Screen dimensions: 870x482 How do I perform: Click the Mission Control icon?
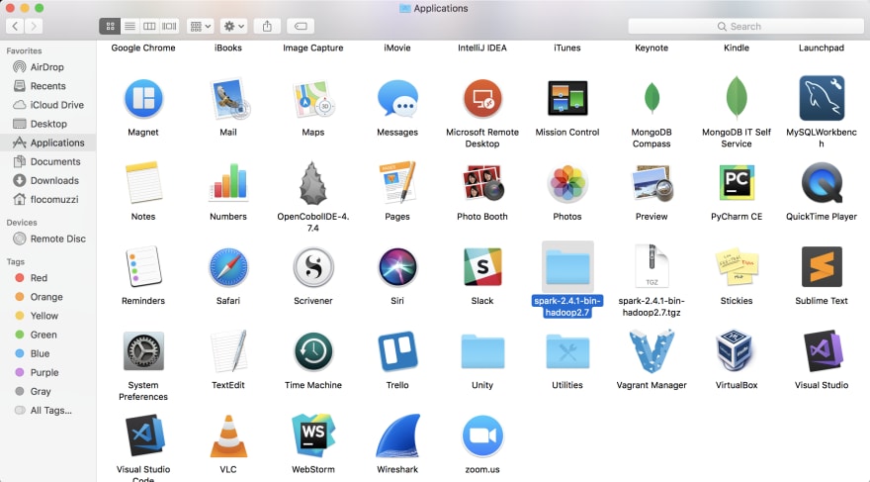pos(567,98)
